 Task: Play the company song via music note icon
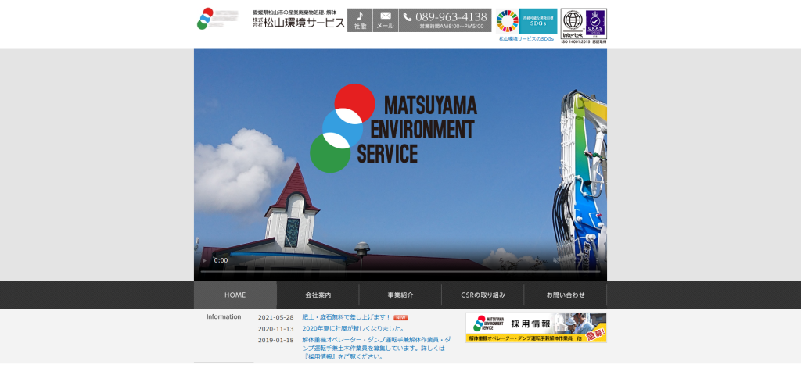click(360, 20)
